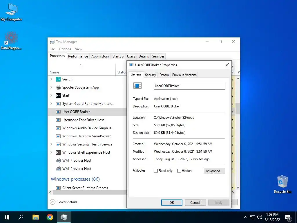Switch to the Services tab
This screenshot has height=223, width=297.
[158, 56]
